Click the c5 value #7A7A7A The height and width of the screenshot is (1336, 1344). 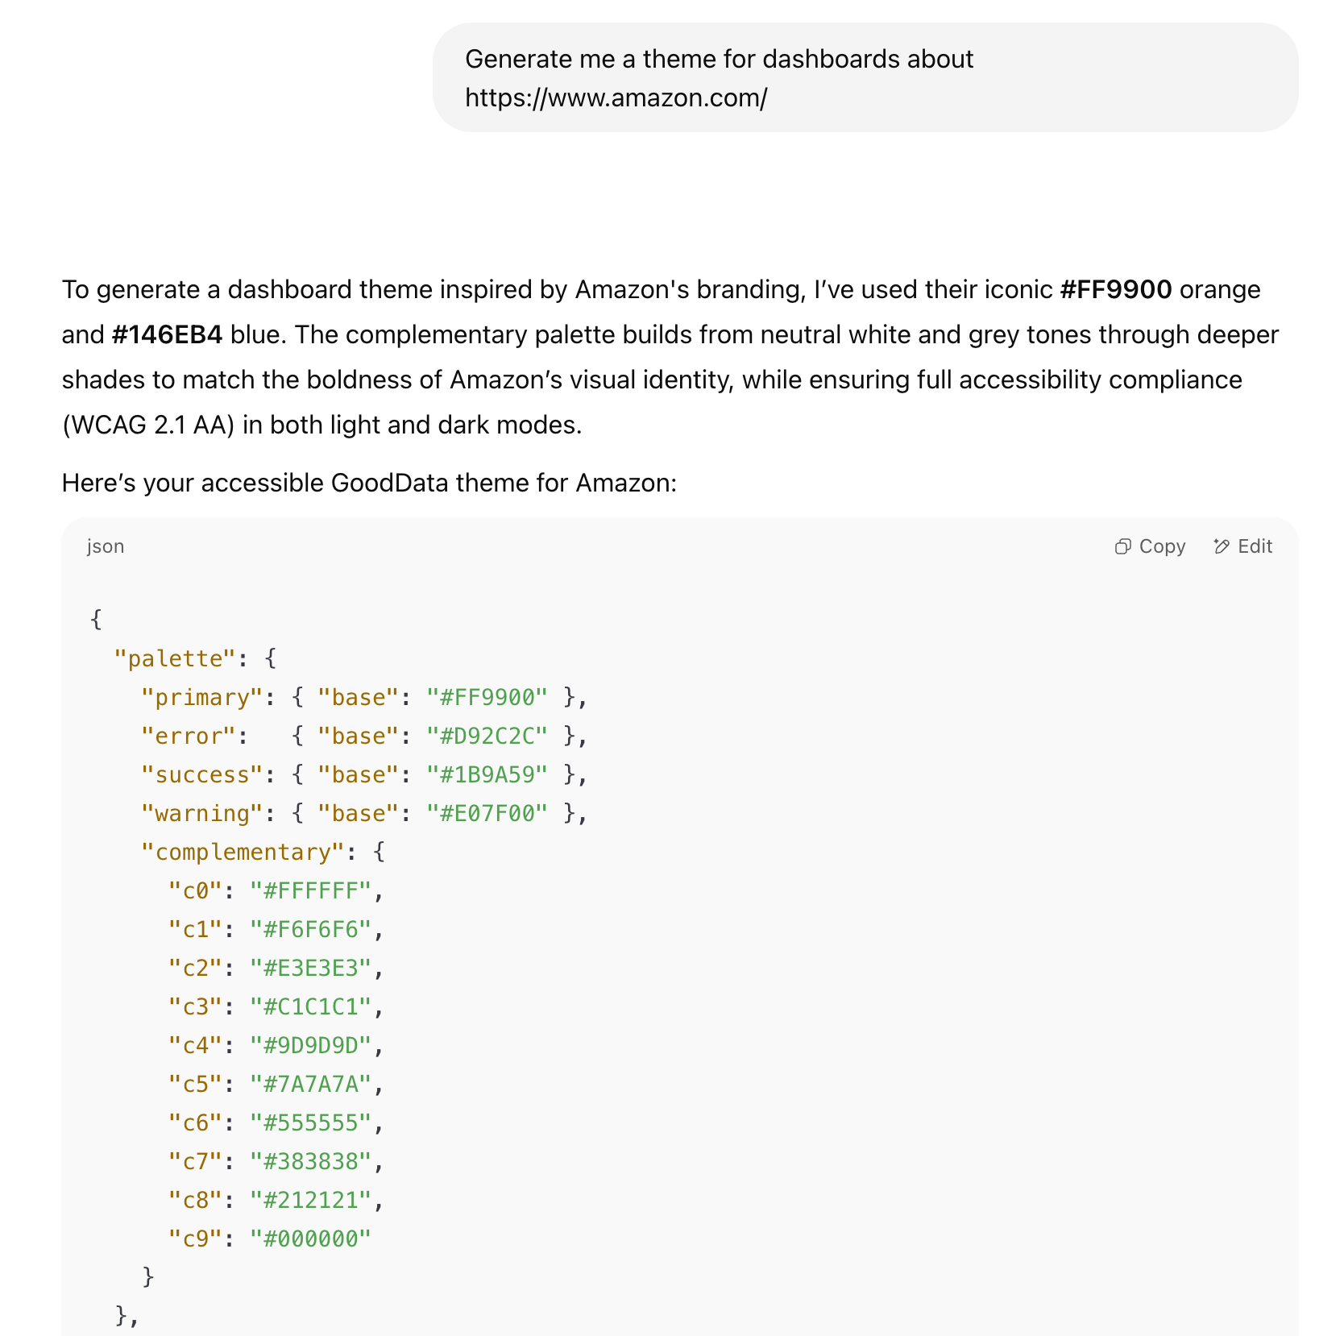[310, 1084]
